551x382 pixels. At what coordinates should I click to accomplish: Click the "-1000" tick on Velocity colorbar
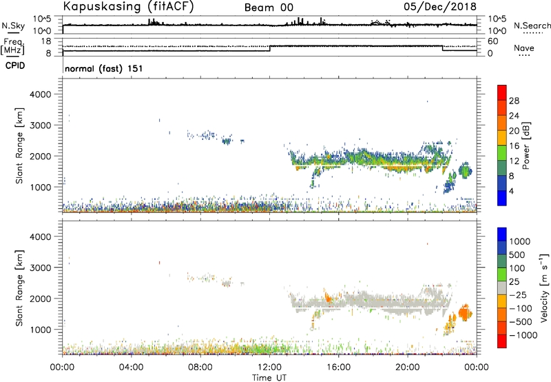point(523,335)
